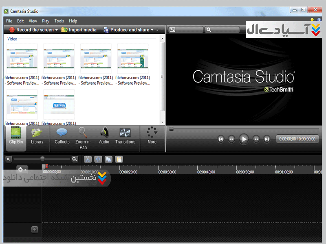Click the timeline zoom-in magnifier icon

75,159
